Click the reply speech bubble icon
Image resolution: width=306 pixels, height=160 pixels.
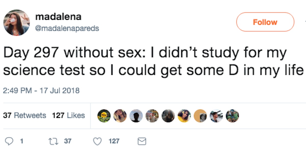[x=9, y=141]
